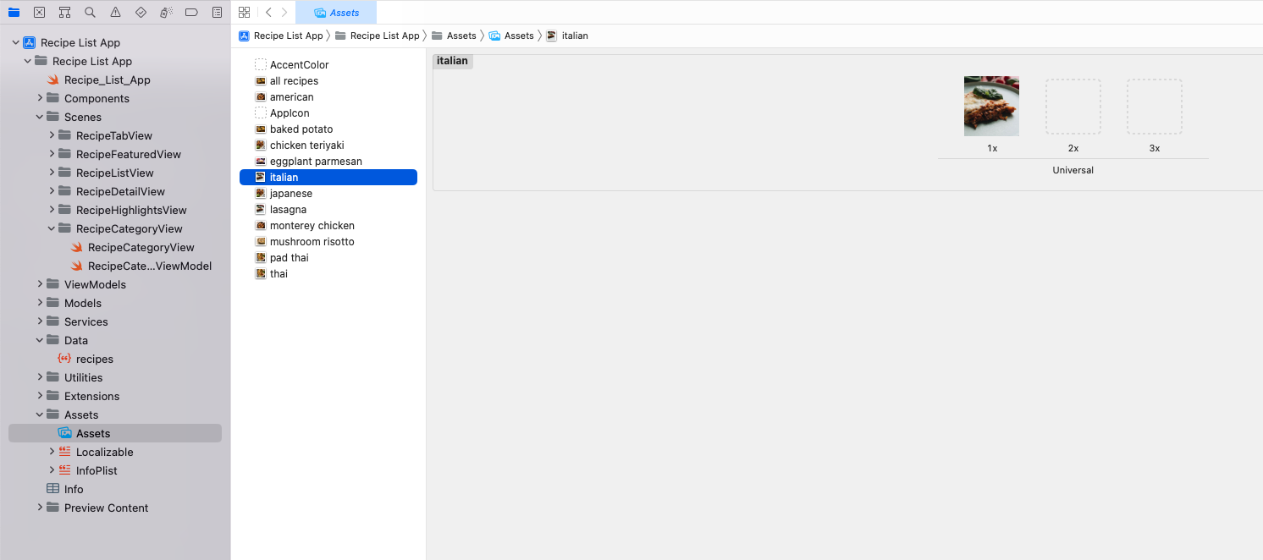Image resolution: width=1263 pixels, height=560 pixels.
Task: Open the Project navigator folder icon
Action: pyautogui.click(x=14, y=12)
